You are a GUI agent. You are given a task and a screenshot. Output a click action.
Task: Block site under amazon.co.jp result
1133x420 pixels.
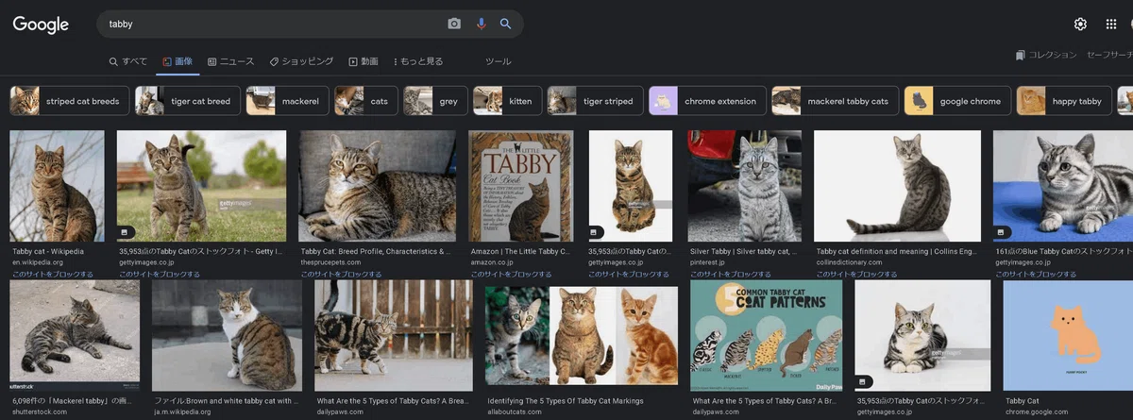coord(511,274)
